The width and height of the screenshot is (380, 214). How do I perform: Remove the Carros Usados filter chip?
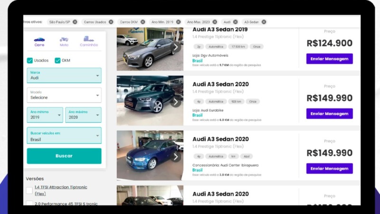(x=111, y=22)
